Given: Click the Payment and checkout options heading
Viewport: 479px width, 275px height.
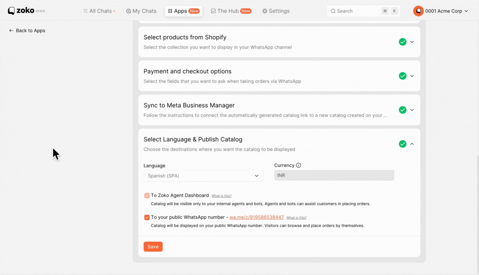Looking at the screenshot, I should [x=188, y=71].
